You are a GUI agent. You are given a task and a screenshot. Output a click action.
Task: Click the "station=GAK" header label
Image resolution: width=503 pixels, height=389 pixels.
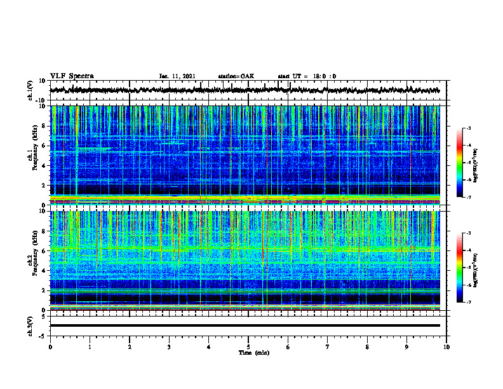(236, 76)
